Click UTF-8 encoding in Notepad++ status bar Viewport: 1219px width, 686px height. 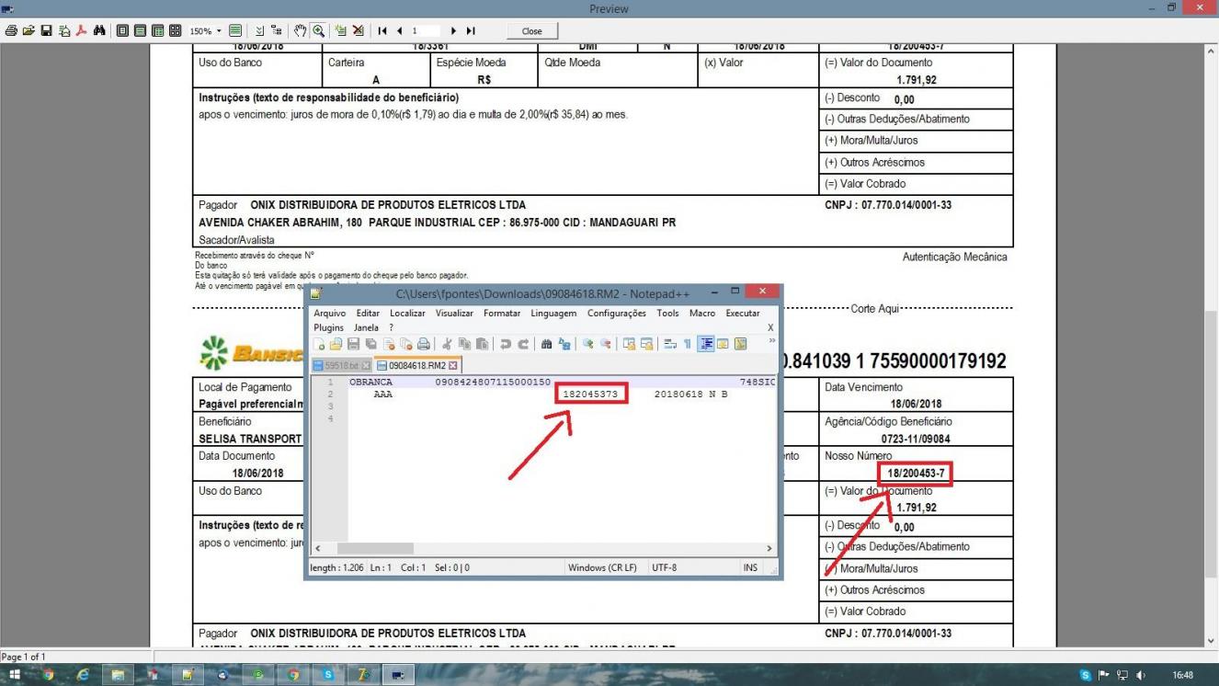tap(664, 567)
